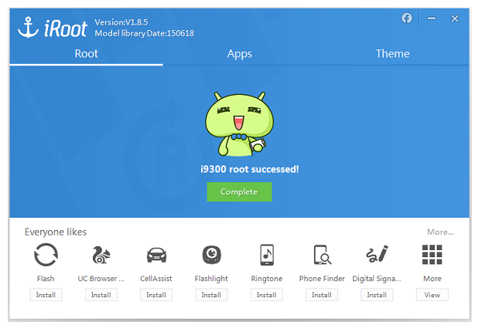The width and height of the screenshot is (478, 325).
Task: Open the More... link
Action: click(x=440, y=232)
